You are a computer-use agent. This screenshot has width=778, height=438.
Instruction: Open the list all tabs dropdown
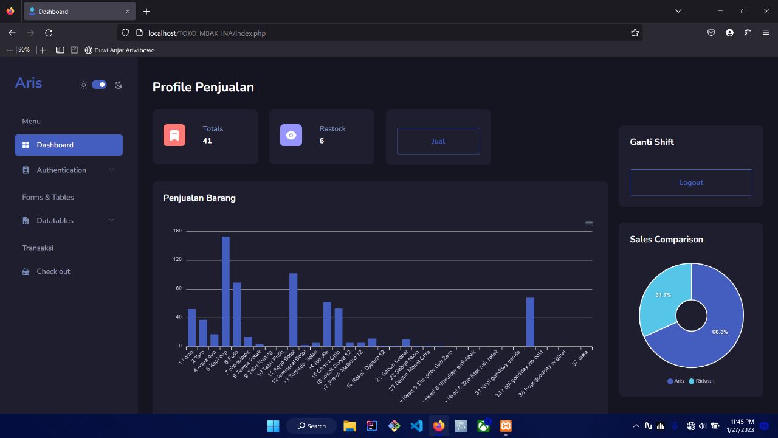(678, 11)
